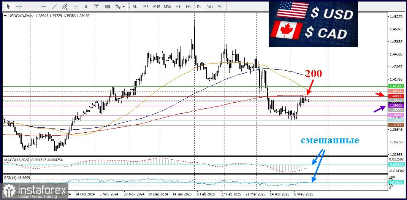The width and height of the screenshot is (407, 200).
Task: Choose the vertical line drawing tool
Action: click(x=33, y=6)
